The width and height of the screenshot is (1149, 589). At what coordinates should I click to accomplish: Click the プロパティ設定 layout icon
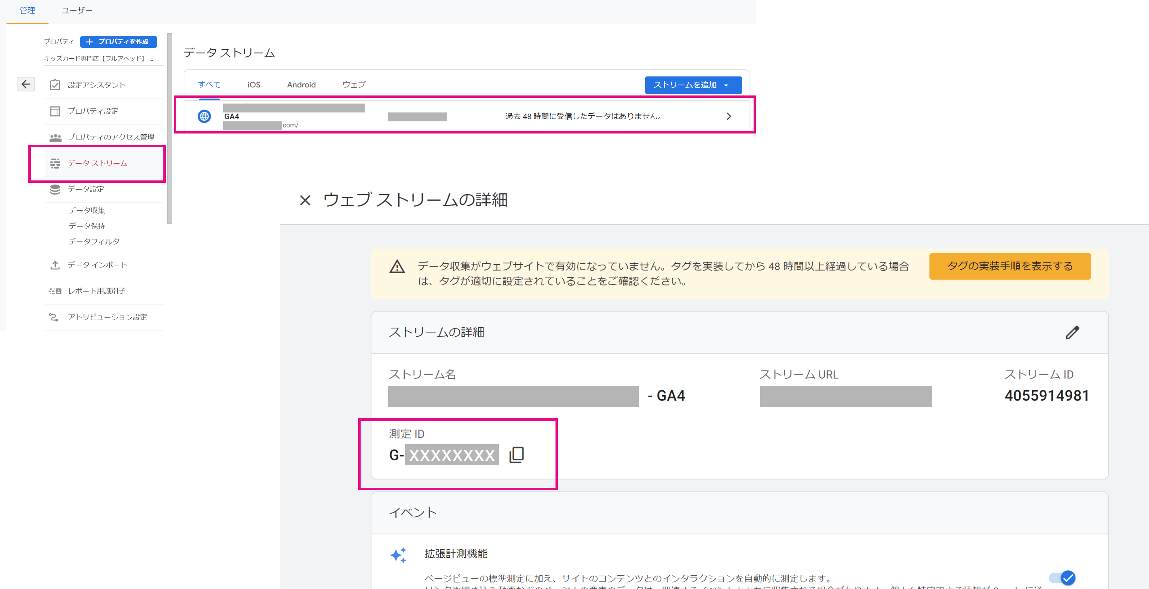(55, 111)
